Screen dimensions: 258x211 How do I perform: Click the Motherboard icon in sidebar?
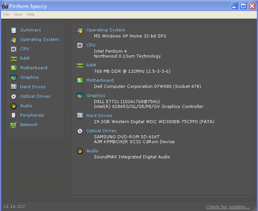click(14, 68)
